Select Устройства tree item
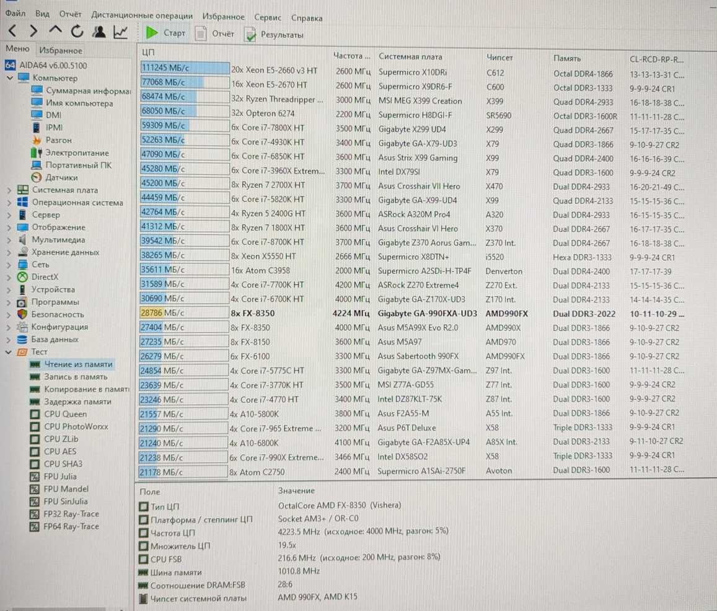Screen dimensions: 717x611 point(46,289)
